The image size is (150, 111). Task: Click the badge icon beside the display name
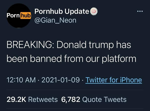(93, 11)
